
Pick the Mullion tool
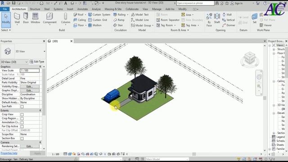[x=95, y=25]
